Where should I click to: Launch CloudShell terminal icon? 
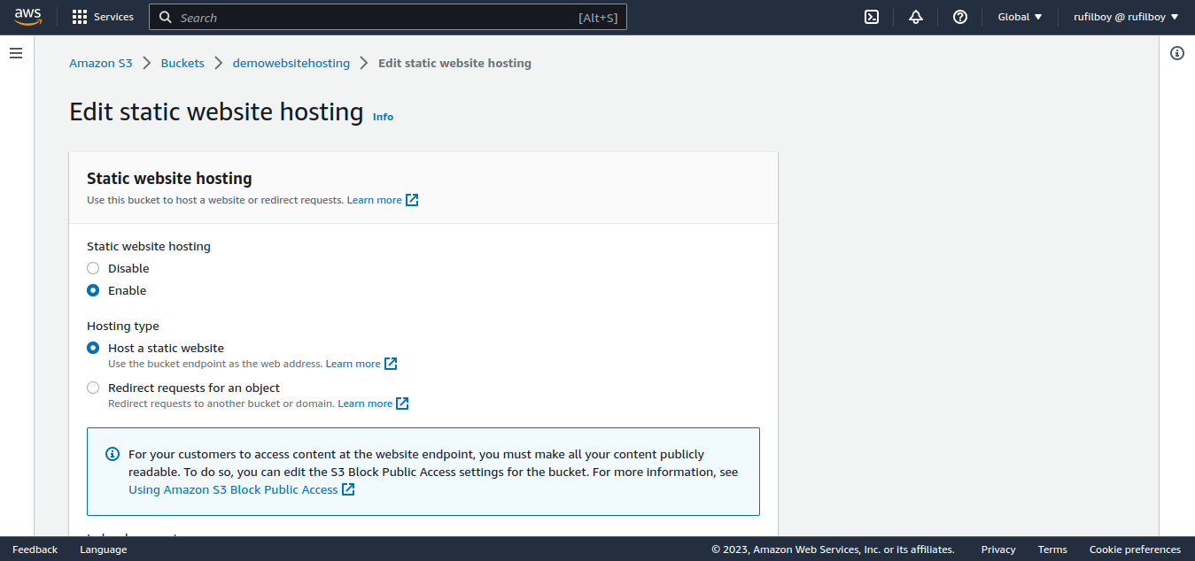872,17
